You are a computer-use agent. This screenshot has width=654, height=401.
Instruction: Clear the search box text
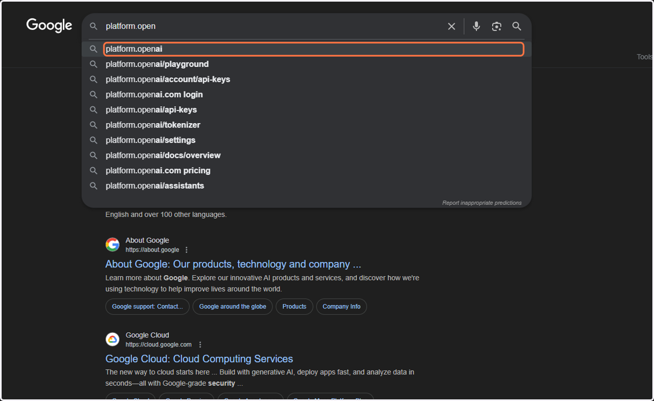(x=451, y=26)
